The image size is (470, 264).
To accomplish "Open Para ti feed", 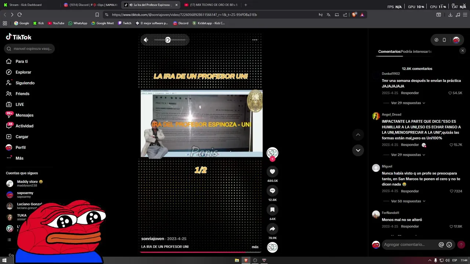I will [x=21, y=62].
